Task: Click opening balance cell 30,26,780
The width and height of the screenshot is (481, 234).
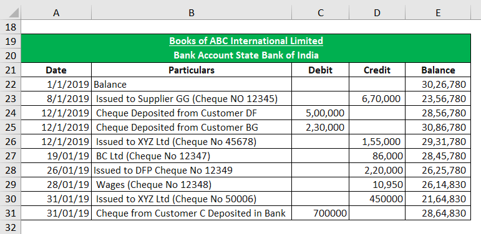Action: 438,85
